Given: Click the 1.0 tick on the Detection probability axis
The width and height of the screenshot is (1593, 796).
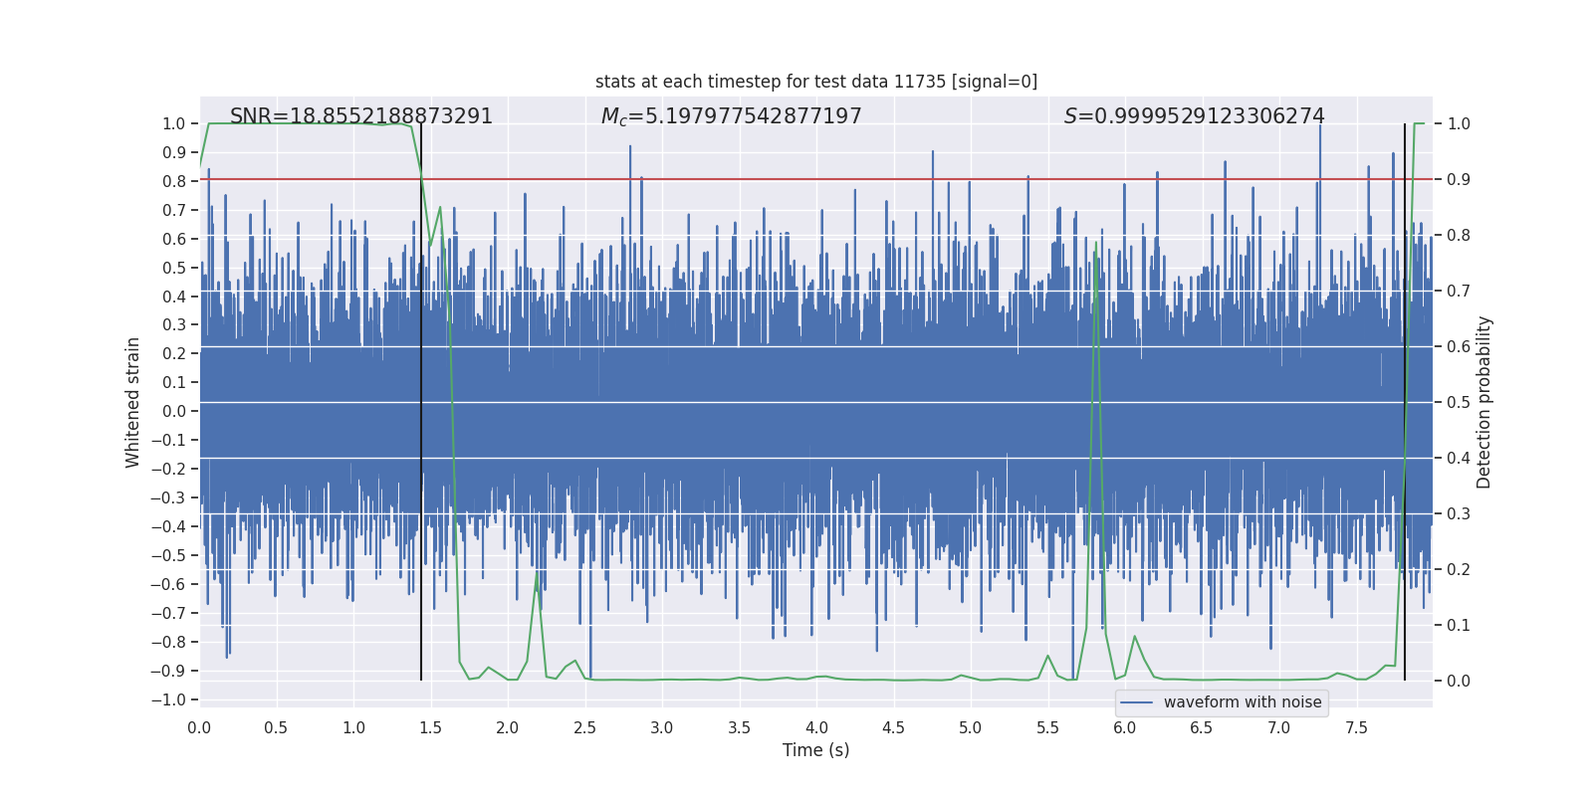Looking at the screenshot, I should tap(1459, 123).
